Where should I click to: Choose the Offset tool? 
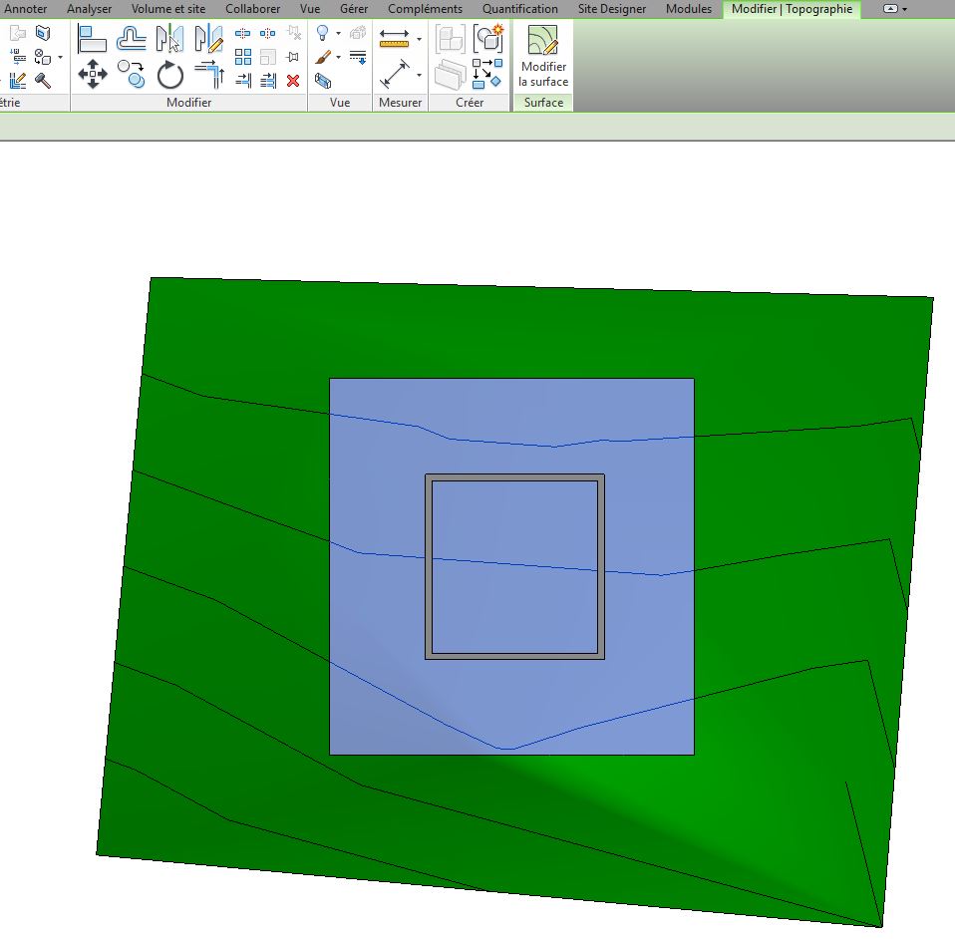click(131, 38)
